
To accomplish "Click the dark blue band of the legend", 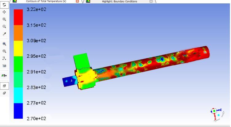I will tap(18, 111).
